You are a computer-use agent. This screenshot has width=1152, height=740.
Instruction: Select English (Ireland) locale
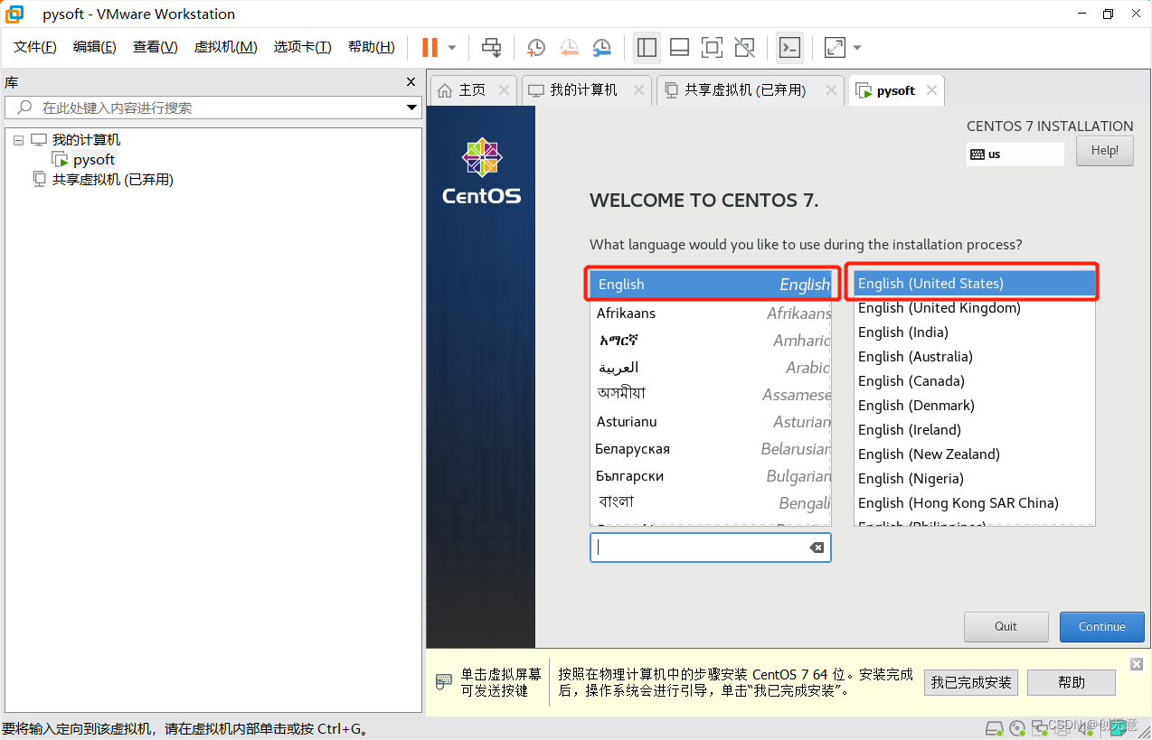[x=975, y=430]
